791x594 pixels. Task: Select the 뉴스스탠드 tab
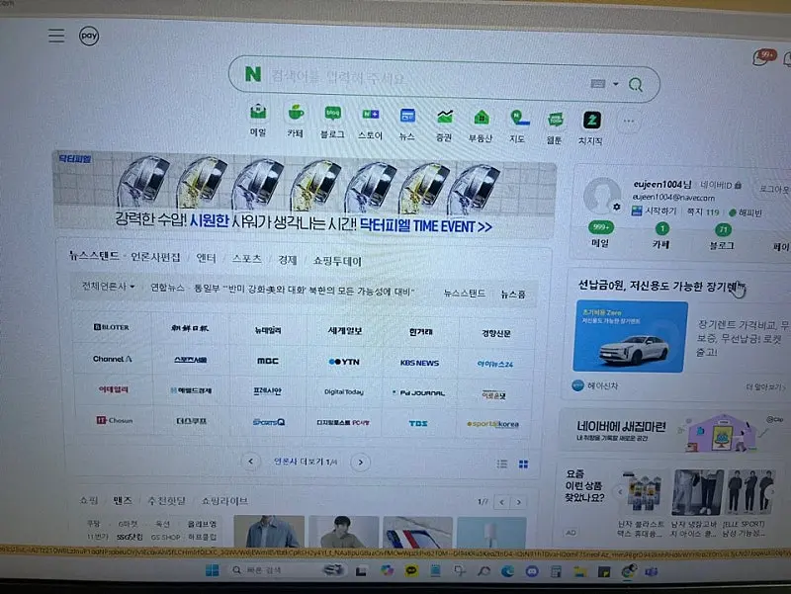point(94,256)
